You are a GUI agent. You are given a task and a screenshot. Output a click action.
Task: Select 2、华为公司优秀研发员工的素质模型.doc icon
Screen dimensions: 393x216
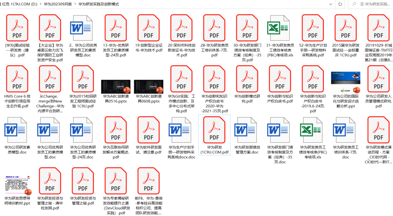[81, 28]
